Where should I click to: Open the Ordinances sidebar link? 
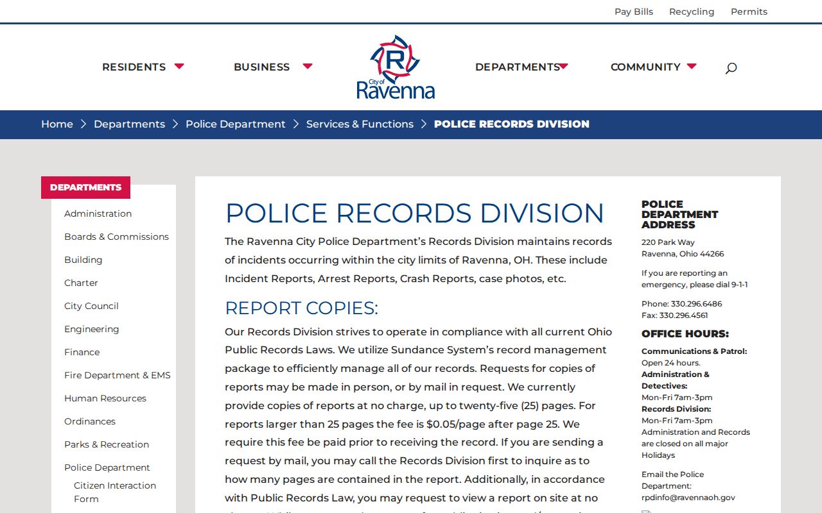tap(90, 421)
